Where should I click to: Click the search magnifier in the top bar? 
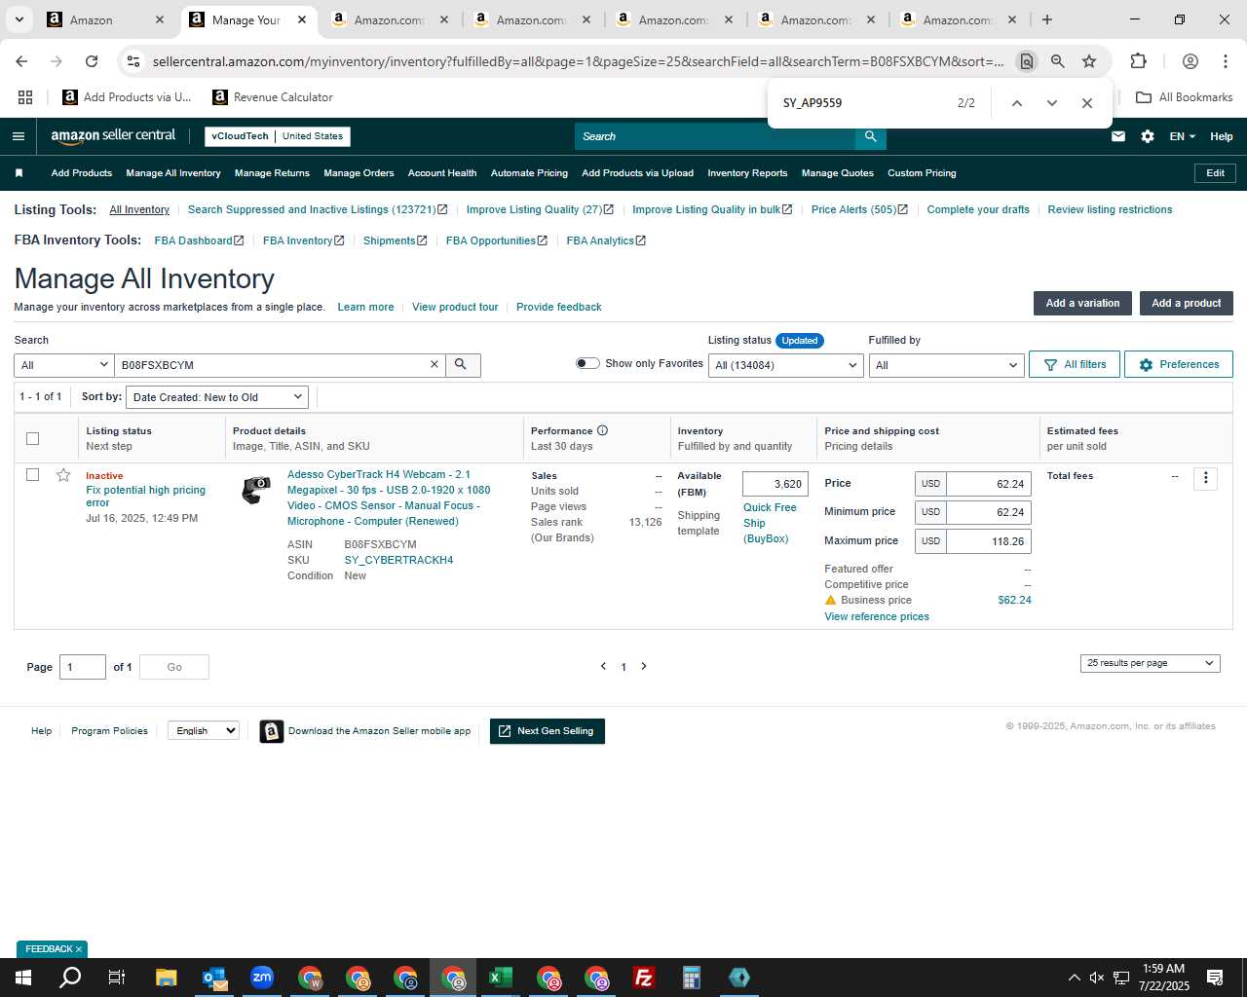click(871, 136)
